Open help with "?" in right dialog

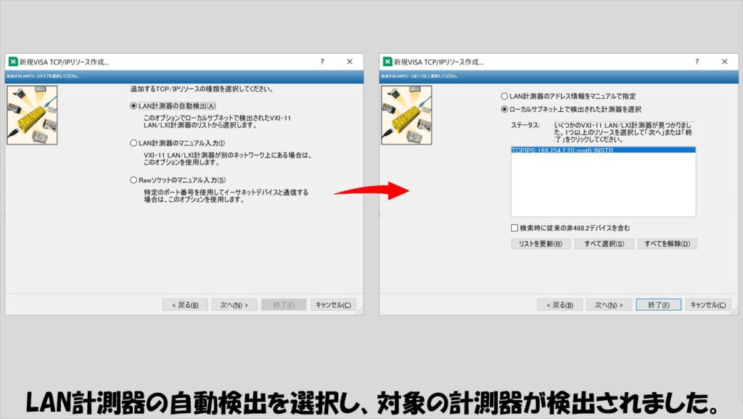[697, 62]
